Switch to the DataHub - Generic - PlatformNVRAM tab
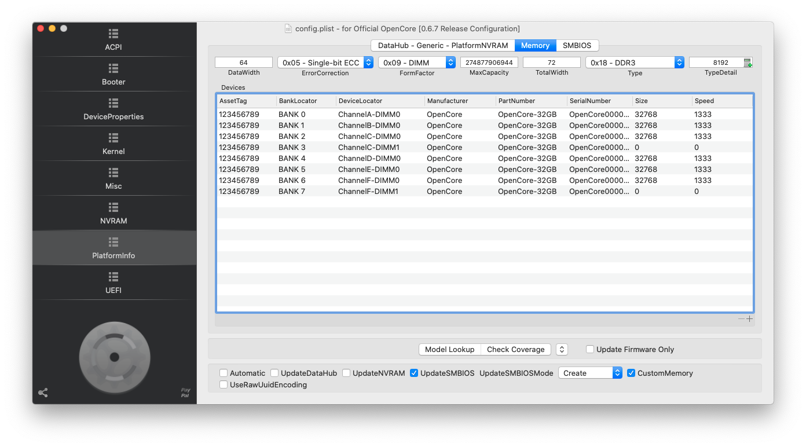 pyautogui.click(x=443, y=45)
